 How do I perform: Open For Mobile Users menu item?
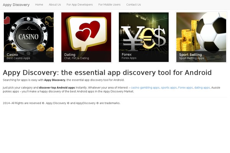pos(109,5)
